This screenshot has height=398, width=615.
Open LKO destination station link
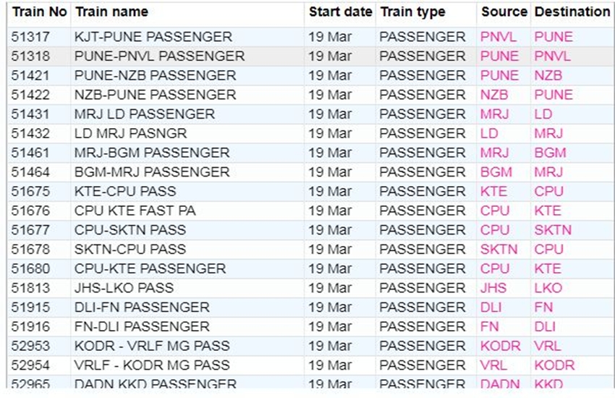click(548, 288)
